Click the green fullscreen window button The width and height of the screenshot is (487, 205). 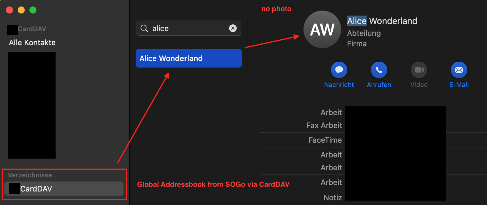(x=33, y=10)
